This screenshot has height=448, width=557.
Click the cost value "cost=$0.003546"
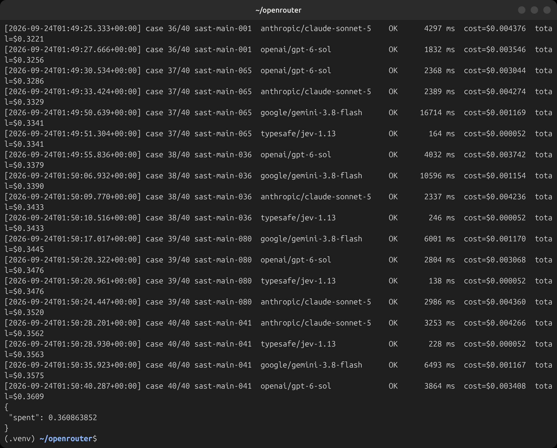(495, 49)
